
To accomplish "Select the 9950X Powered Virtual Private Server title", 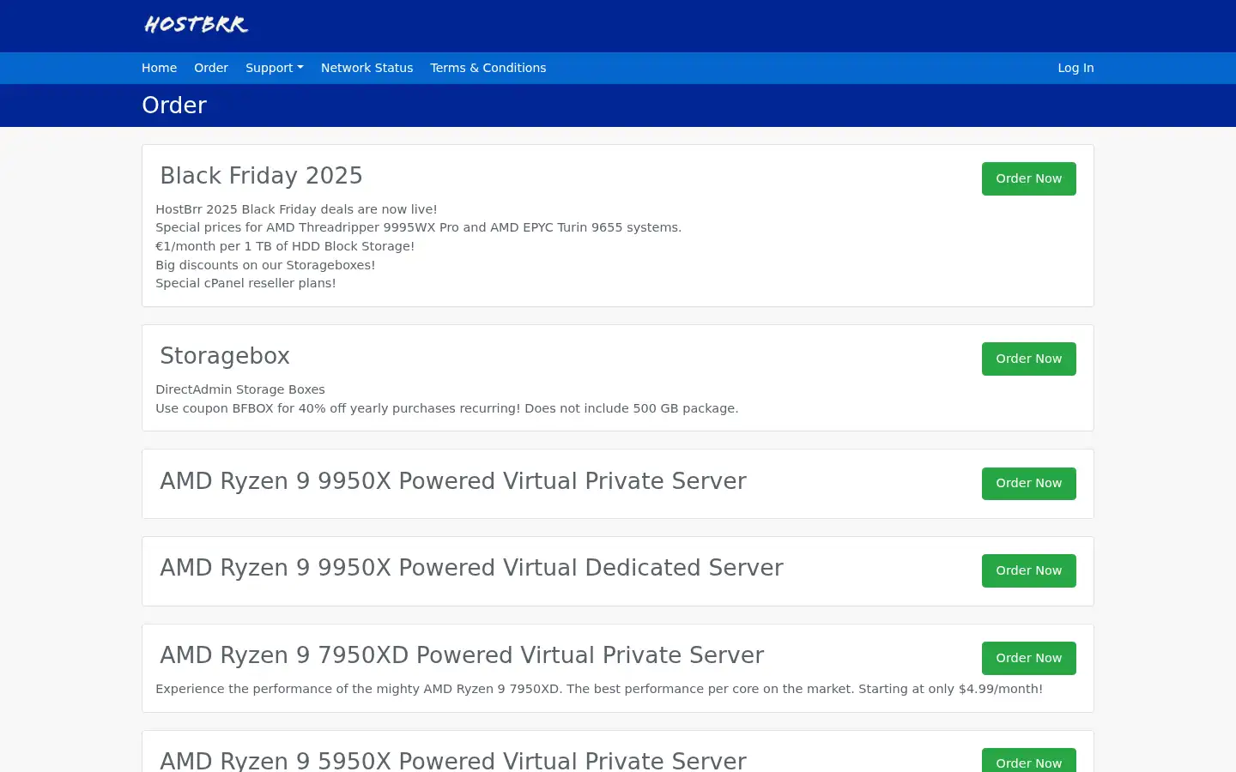I will click(x=453, y=481).
